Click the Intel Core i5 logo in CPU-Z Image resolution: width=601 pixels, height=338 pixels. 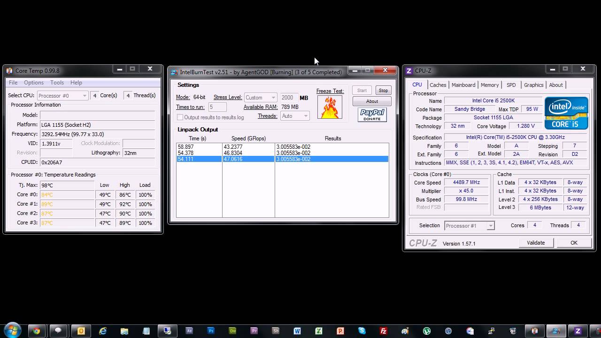566,113
